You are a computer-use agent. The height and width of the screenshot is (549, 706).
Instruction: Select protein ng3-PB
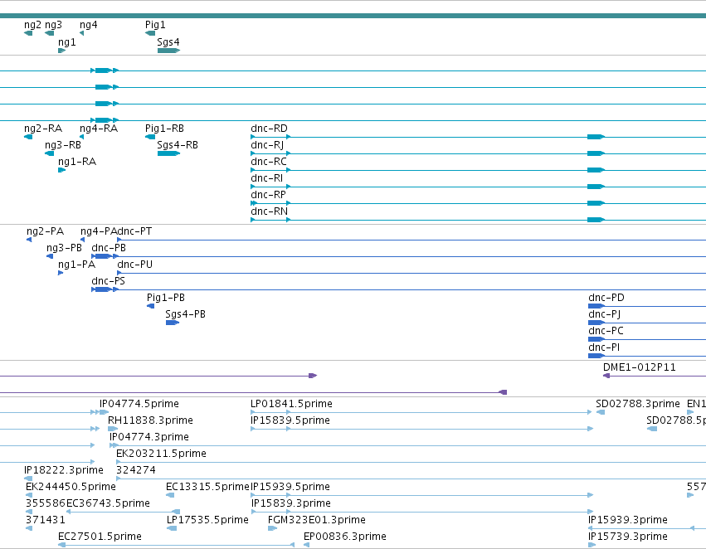(x=64, y=249)
